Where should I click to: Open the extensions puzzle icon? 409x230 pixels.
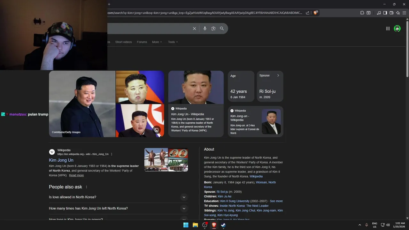click(x=362, y=13)
